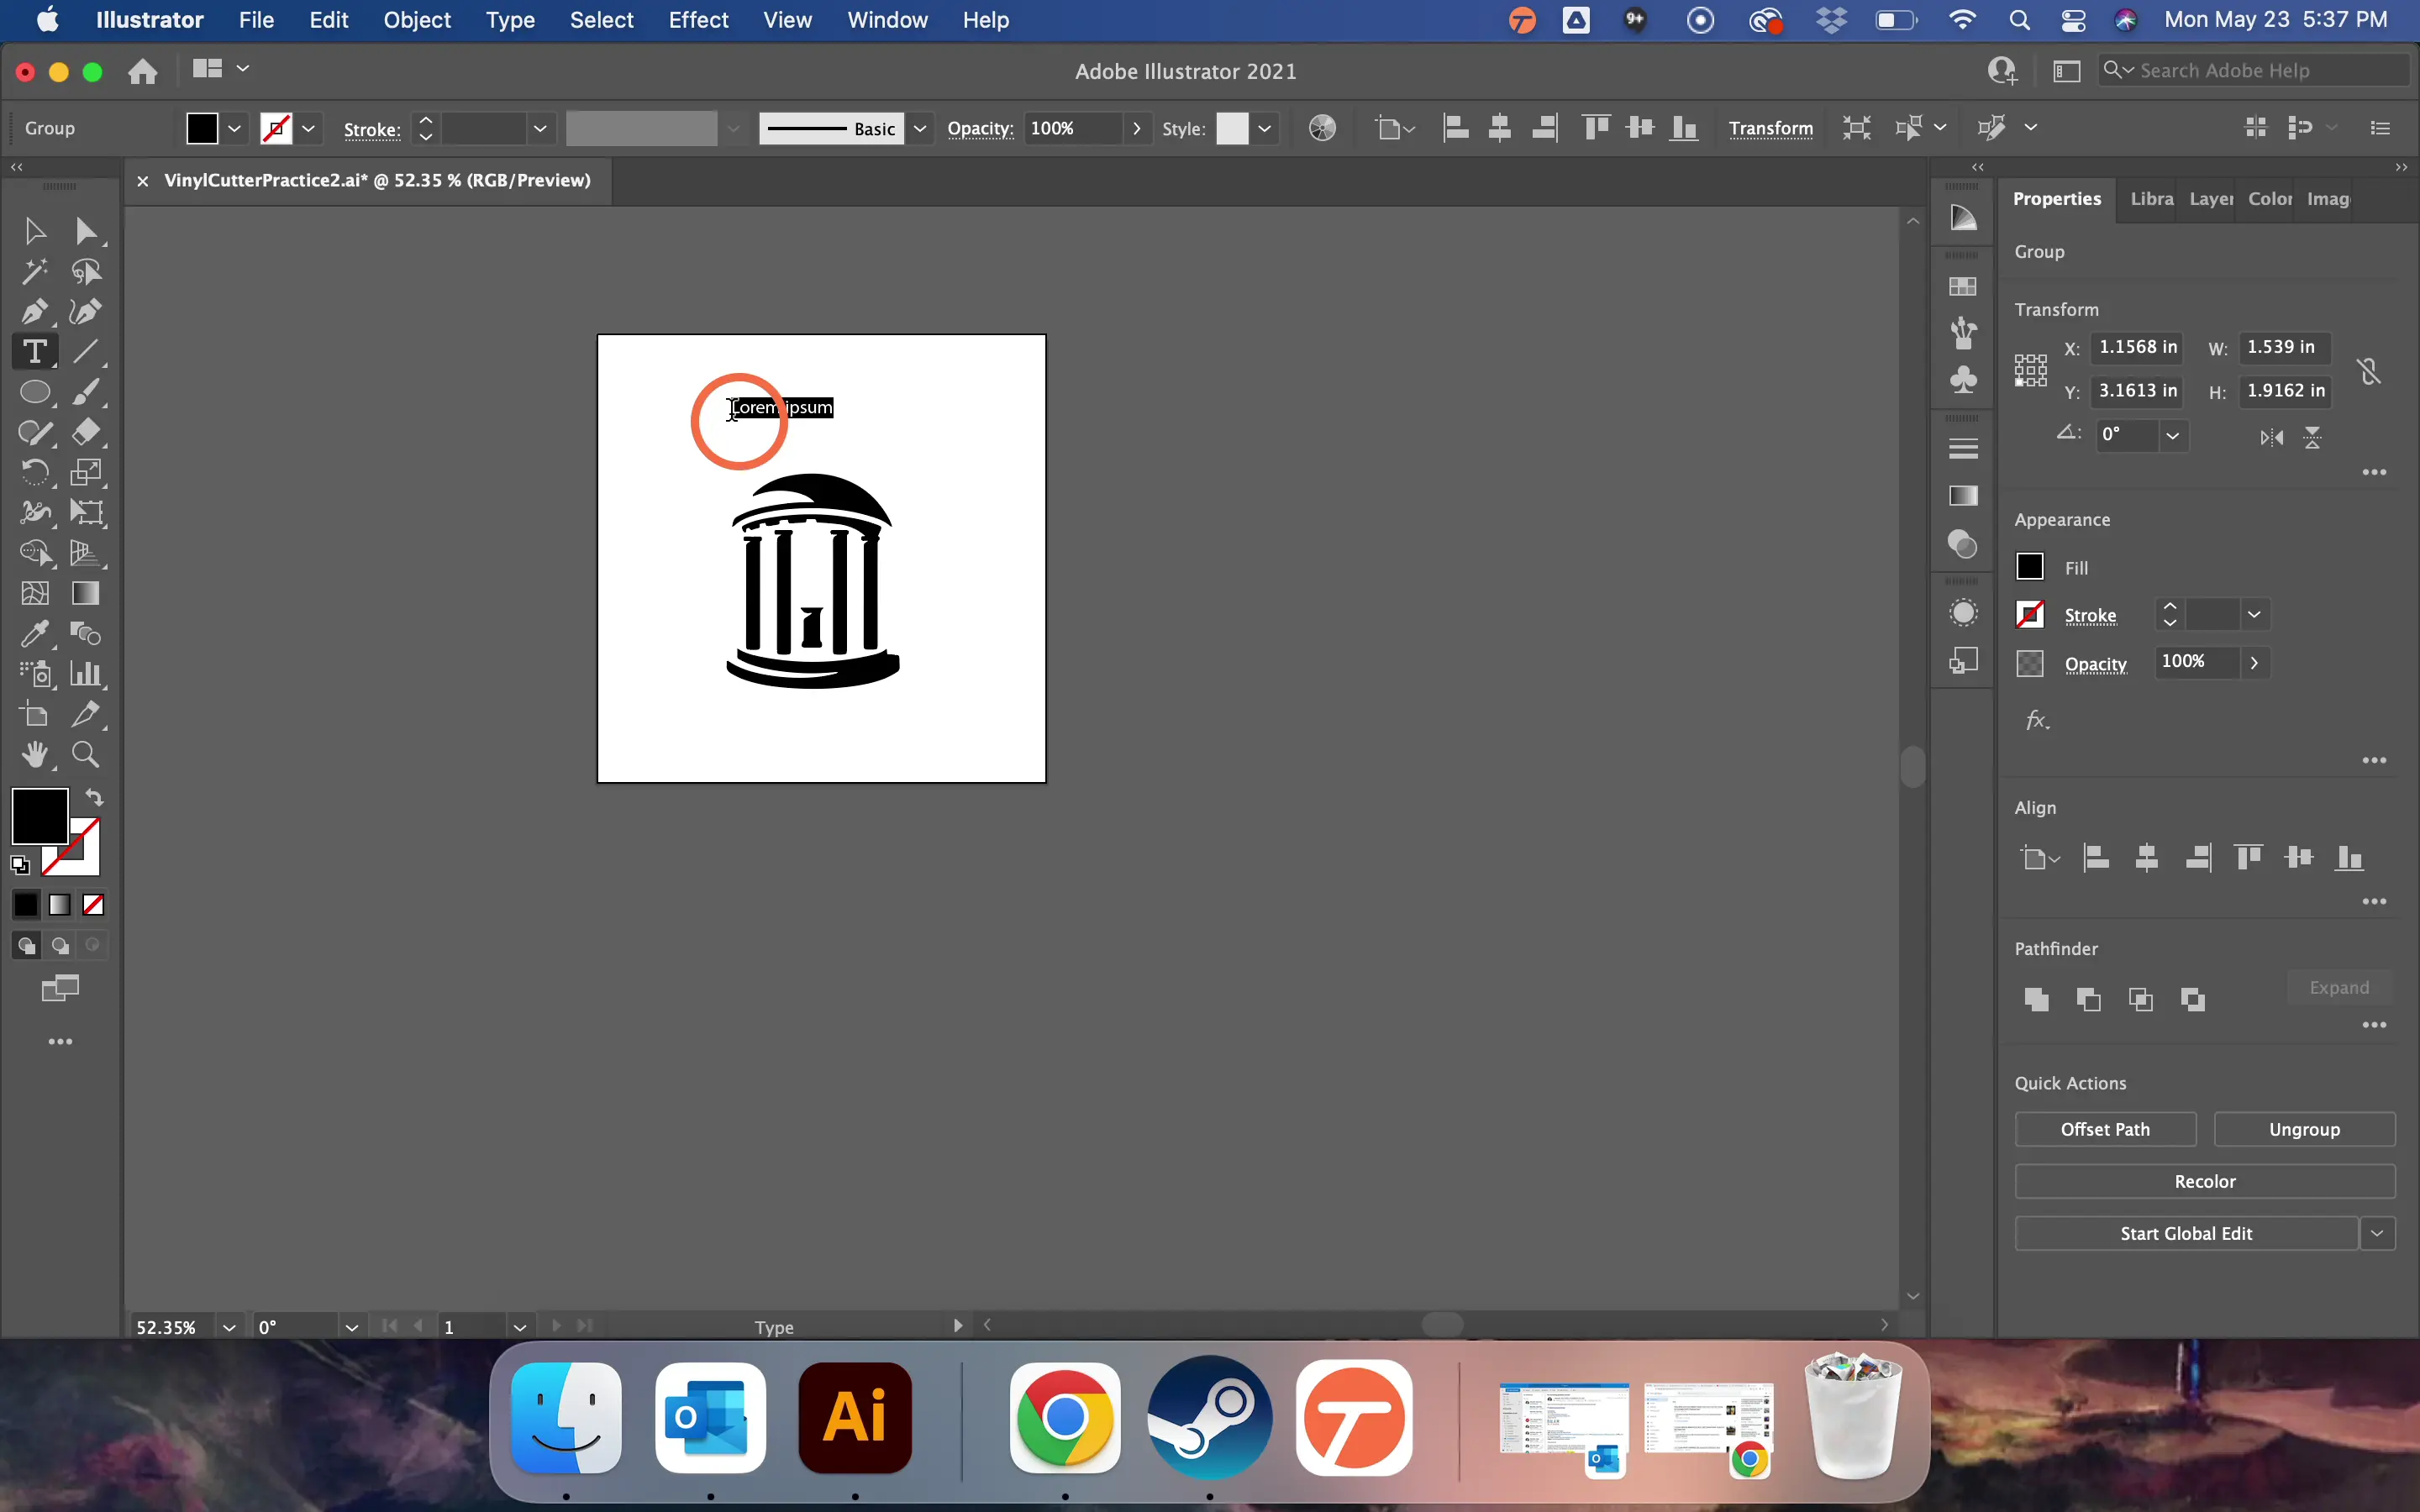Click Transform link in control bar

point(1770,129)
